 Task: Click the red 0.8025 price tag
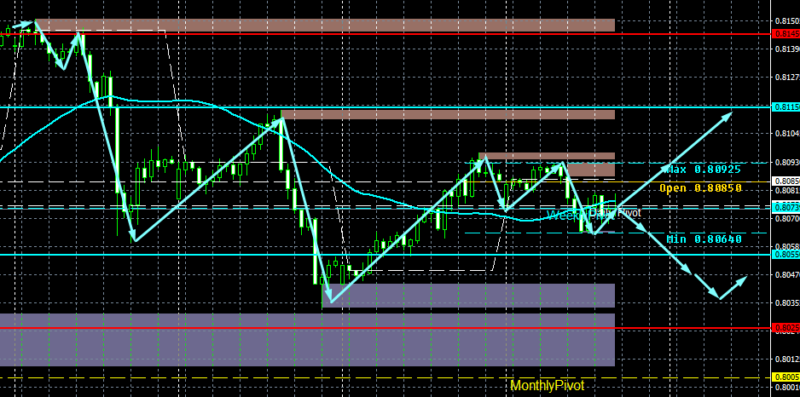click(786, 327)
